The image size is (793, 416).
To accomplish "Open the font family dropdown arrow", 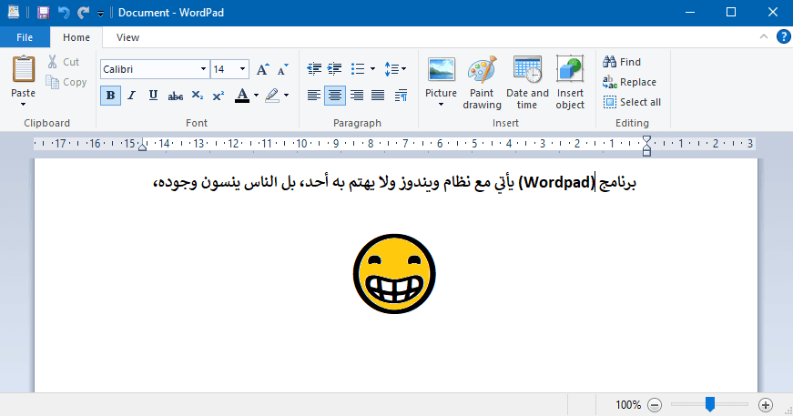I will pos(203,69).
